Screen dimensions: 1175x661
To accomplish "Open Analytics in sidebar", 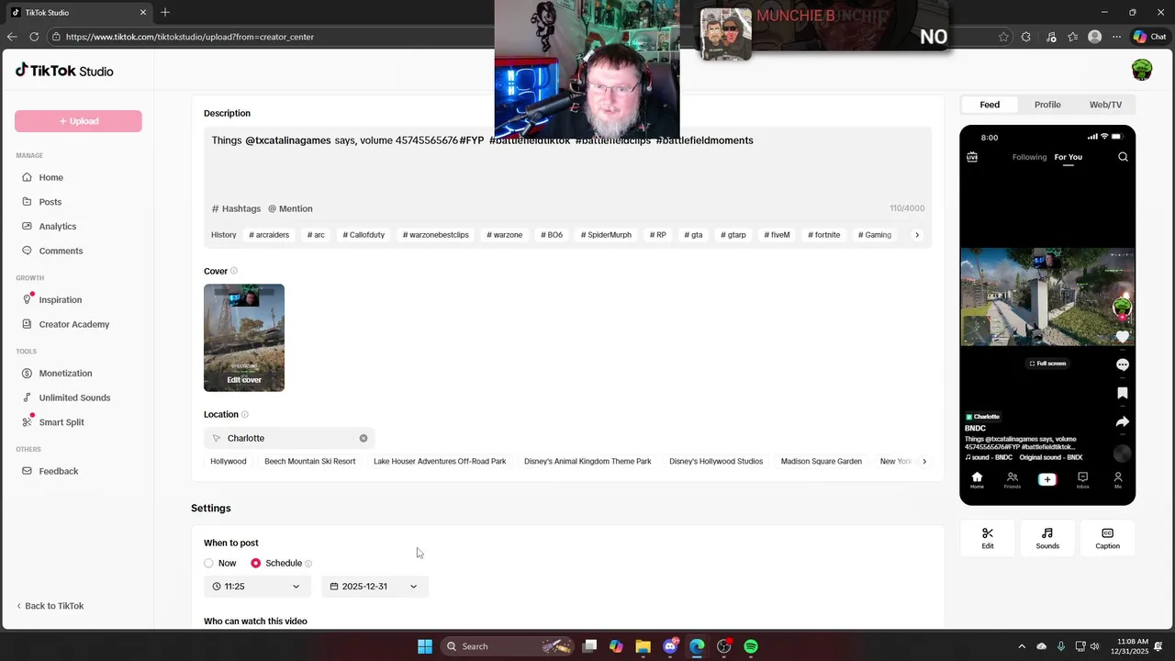I will 57,227.
